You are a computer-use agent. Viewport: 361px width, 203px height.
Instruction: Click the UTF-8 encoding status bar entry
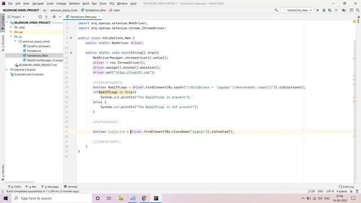(x=330, y=191)
